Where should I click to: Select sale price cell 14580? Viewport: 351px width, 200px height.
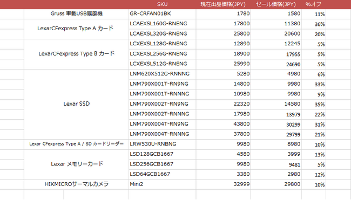(276, 104)
